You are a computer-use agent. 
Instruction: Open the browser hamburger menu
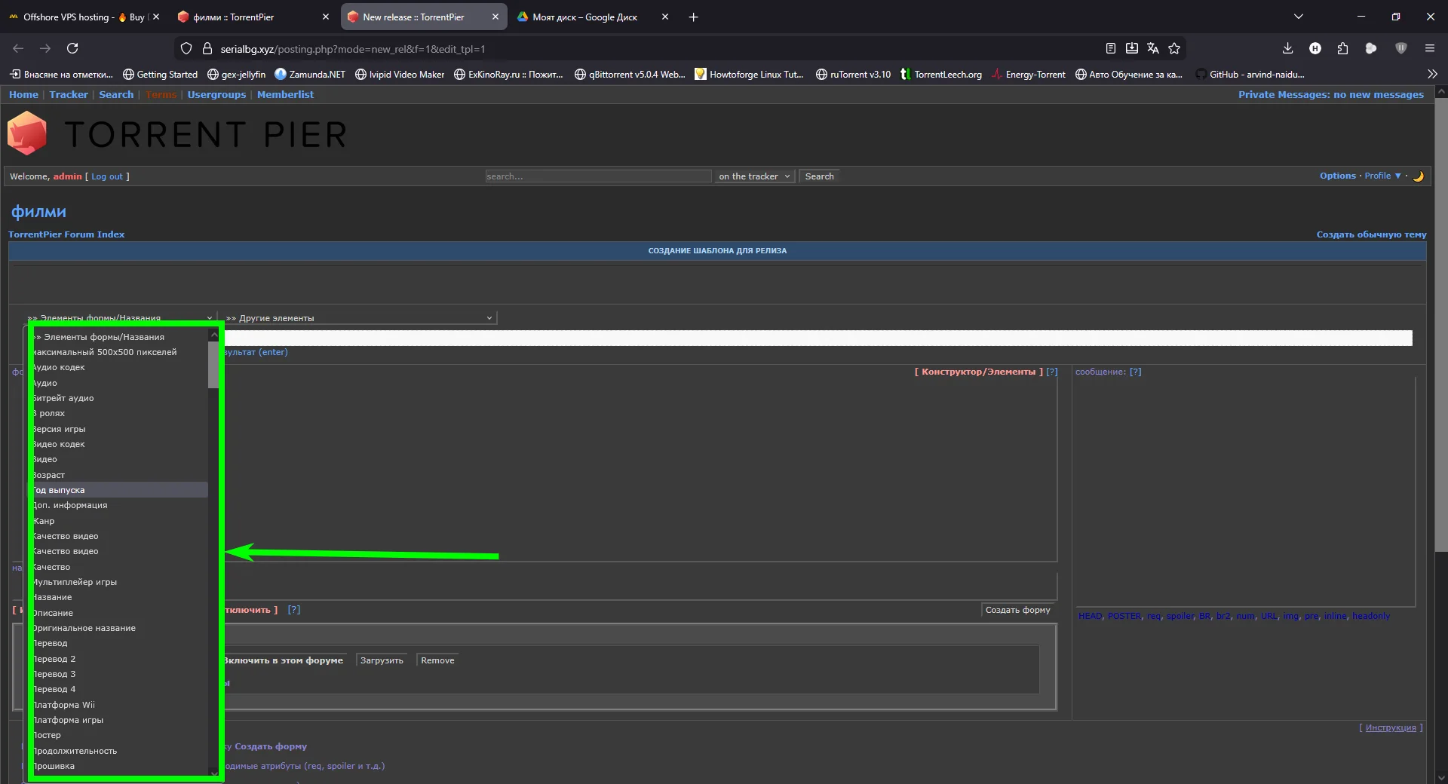(x=1429, y=48)
